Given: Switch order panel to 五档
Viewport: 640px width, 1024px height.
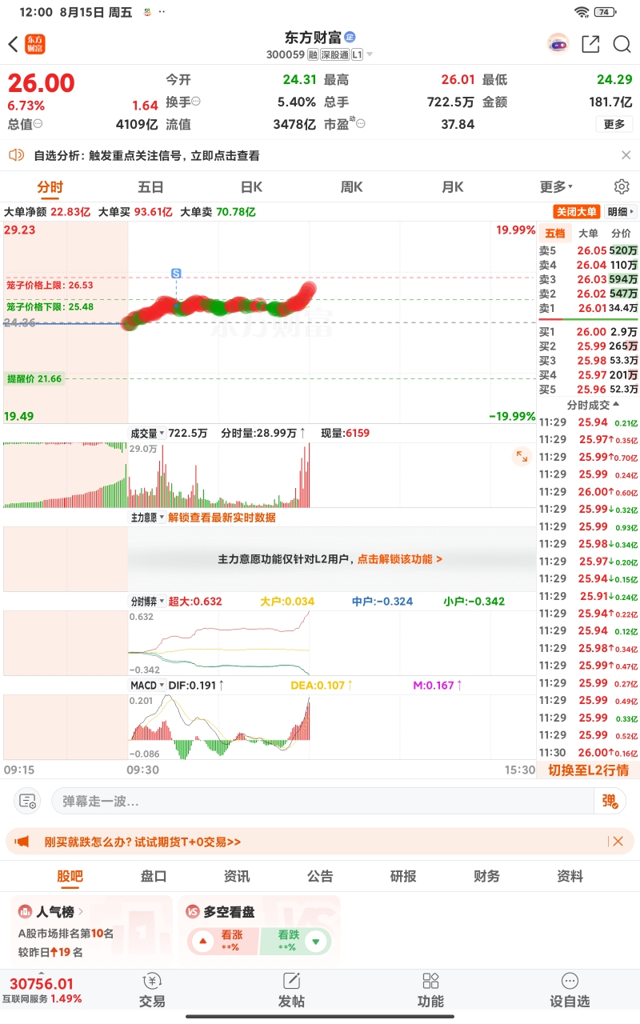Looking at the screenshot, I should [x=554, y=234].
